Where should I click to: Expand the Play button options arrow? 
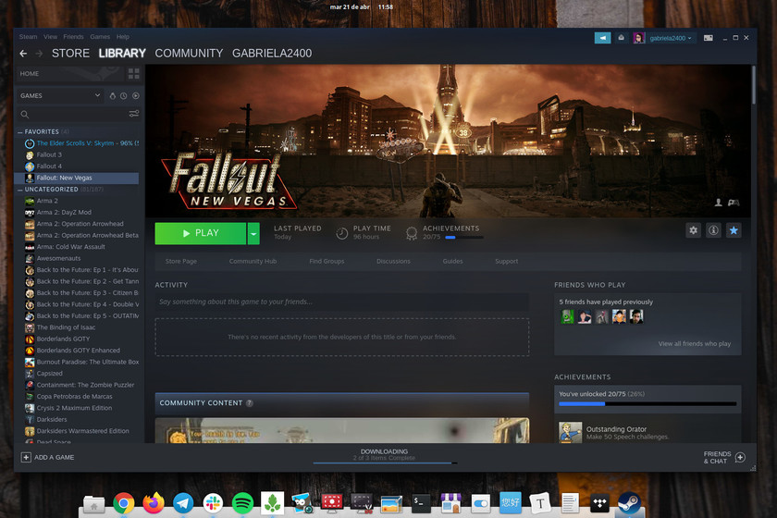253,233
